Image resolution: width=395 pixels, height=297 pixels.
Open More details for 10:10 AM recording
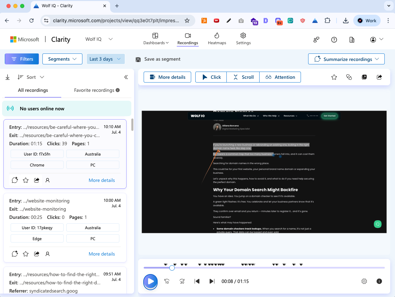click(x=102, y=180)
